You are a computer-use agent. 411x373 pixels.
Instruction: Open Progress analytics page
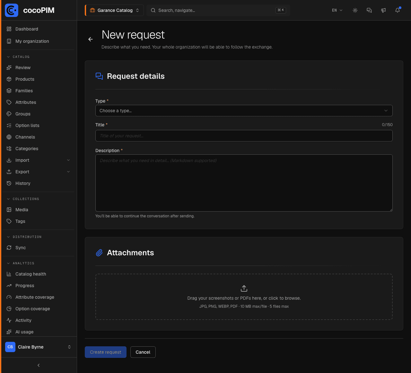[x=38, y=286]
